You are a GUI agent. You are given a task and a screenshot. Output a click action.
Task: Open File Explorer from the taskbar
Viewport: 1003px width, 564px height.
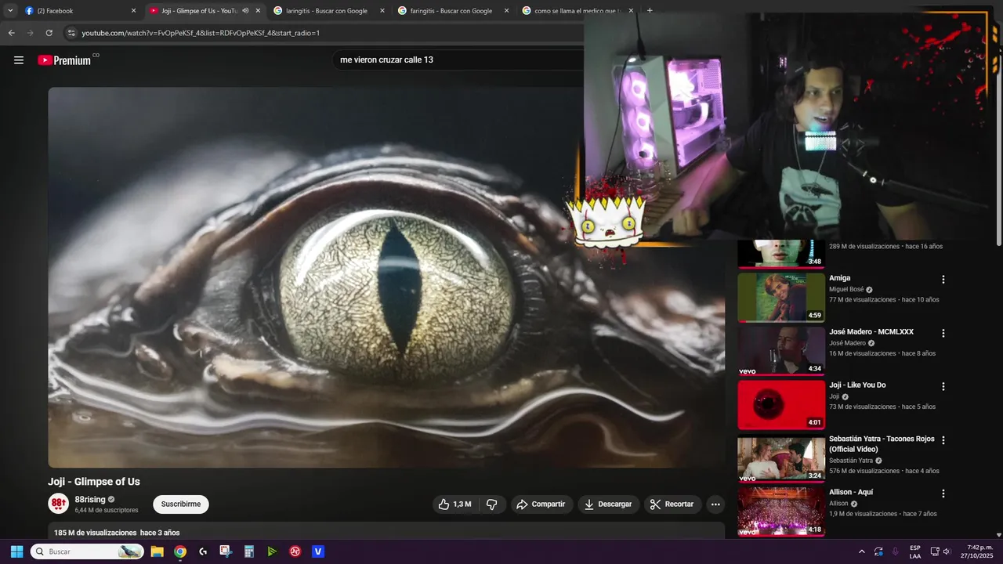157,551
